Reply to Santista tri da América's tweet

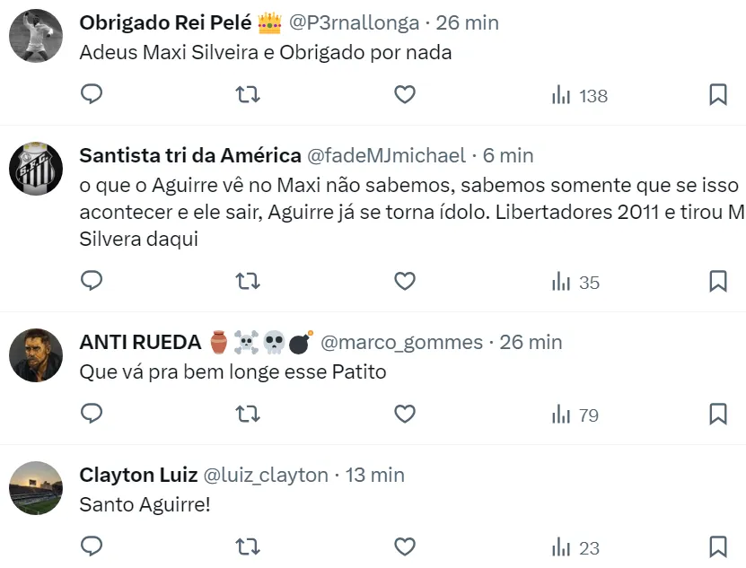pyautogui.click(x=92, y=282)
